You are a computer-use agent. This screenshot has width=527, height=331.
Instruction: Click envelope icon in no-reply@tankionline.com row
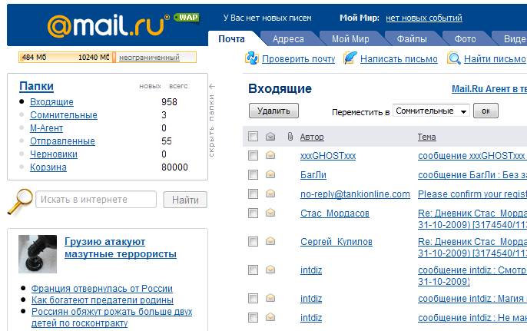[x=270, y=194]
